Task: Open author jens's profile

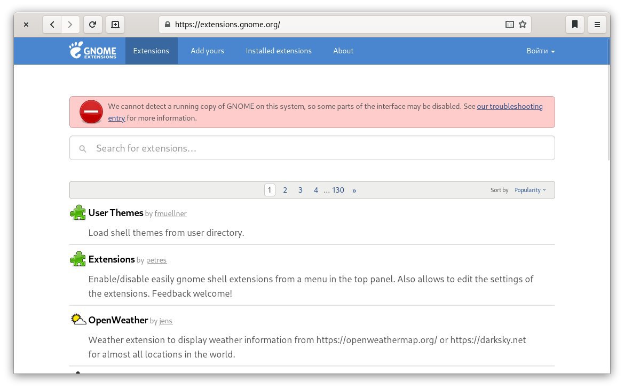Action: pos(165,321)
